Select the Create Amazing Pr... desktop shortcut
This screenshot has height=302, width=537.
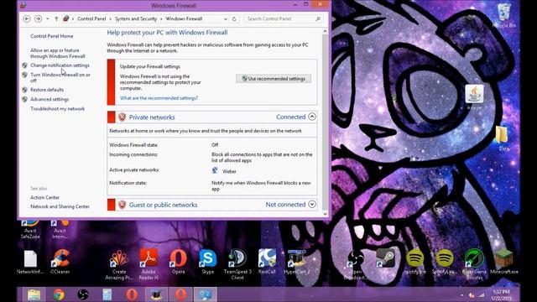click(x=119, y=265)
